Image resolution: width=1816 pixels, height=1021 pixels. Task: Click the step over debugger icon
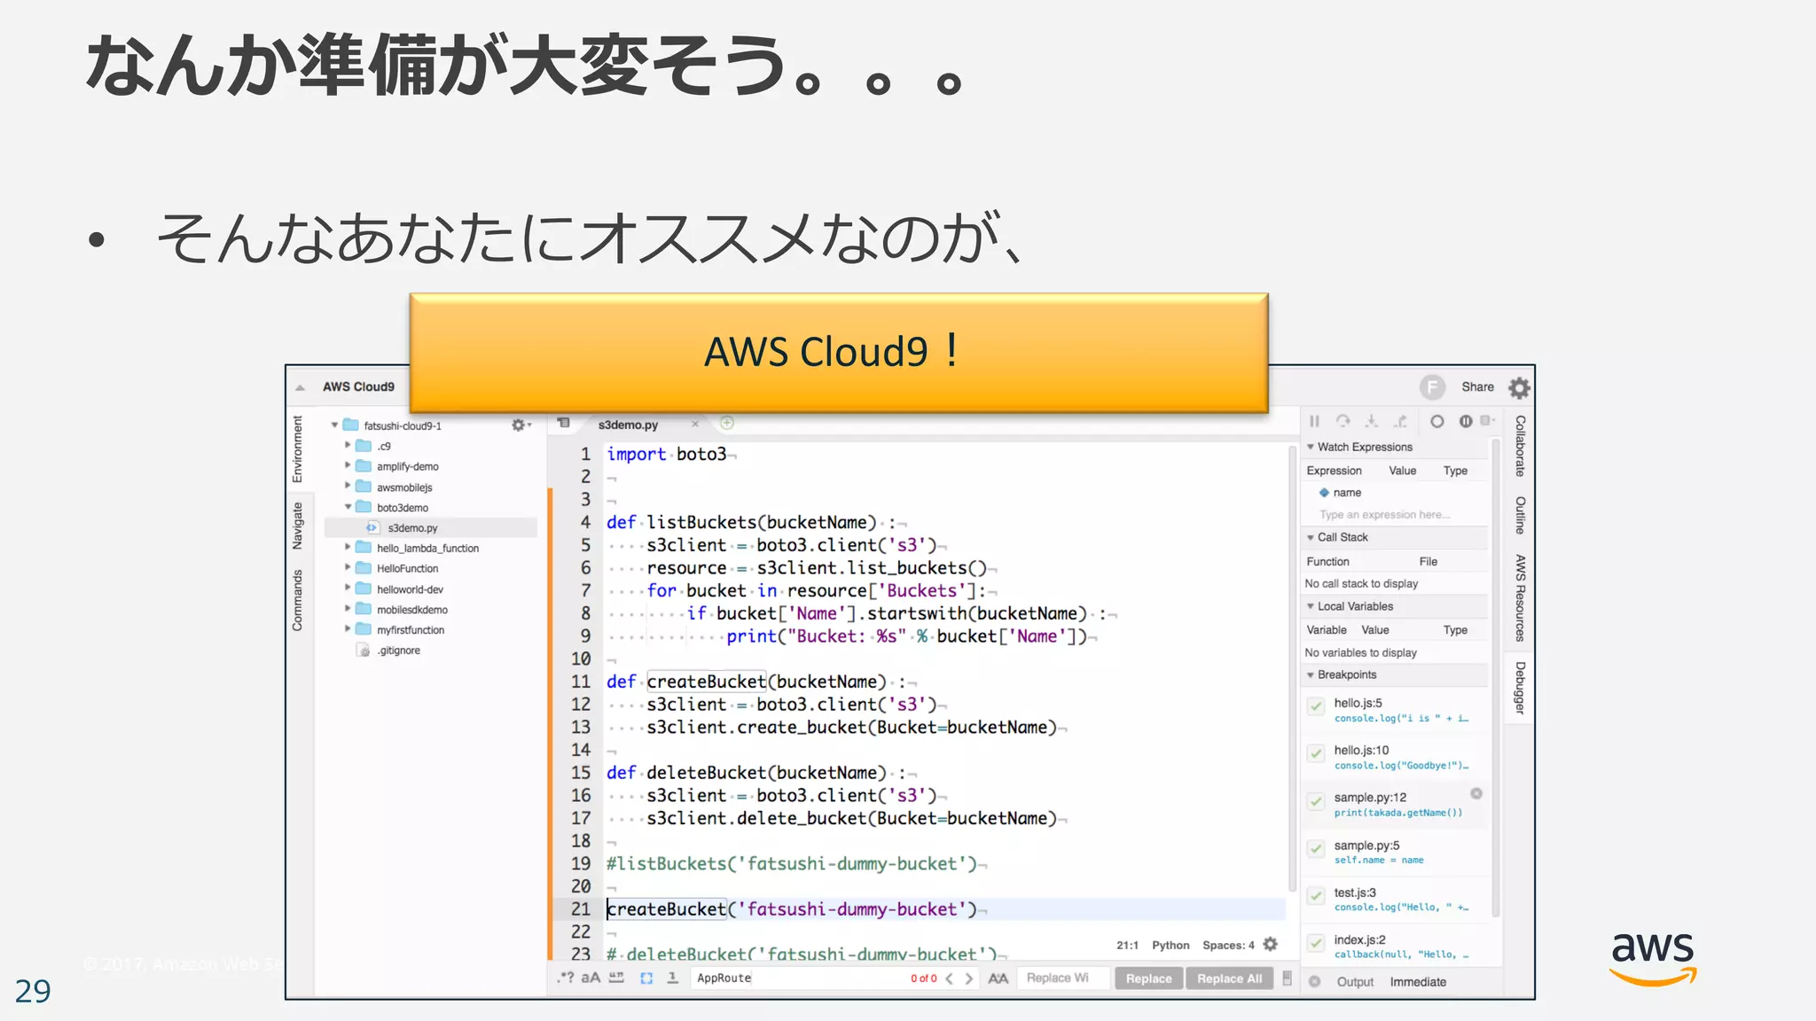point(1342,422)
